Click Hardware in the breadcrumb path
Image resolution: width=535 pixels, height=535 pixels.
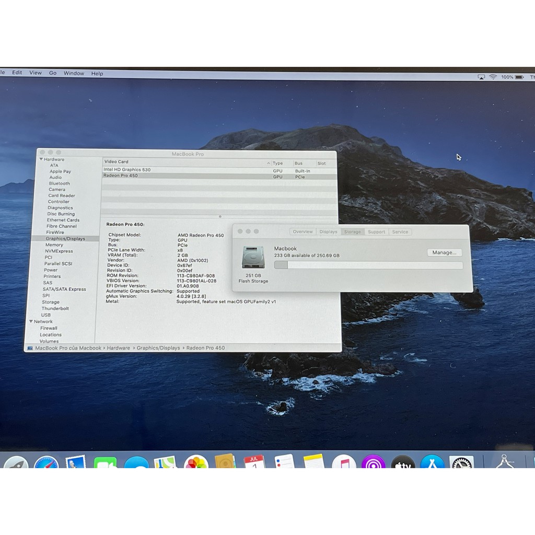tap(119, 347)
